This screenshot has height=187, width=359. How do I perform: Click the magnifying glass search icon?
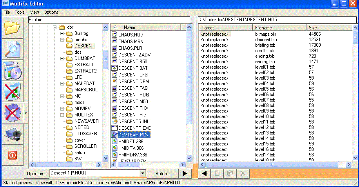13,49
